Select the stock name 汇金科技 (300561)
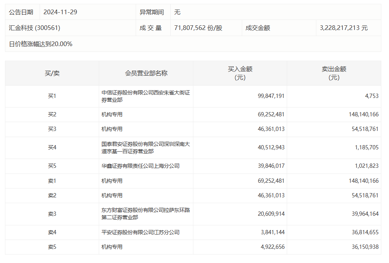Image resolution: width=389 pixels, height=263 pixels. (35, 28)
